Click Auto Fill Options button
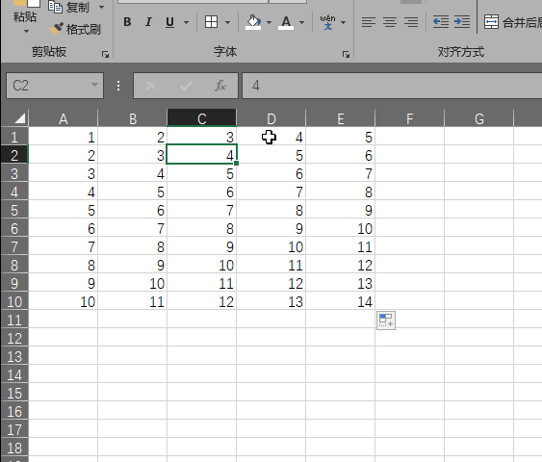Screen dimensions: 542x462 tap(386, 321)
